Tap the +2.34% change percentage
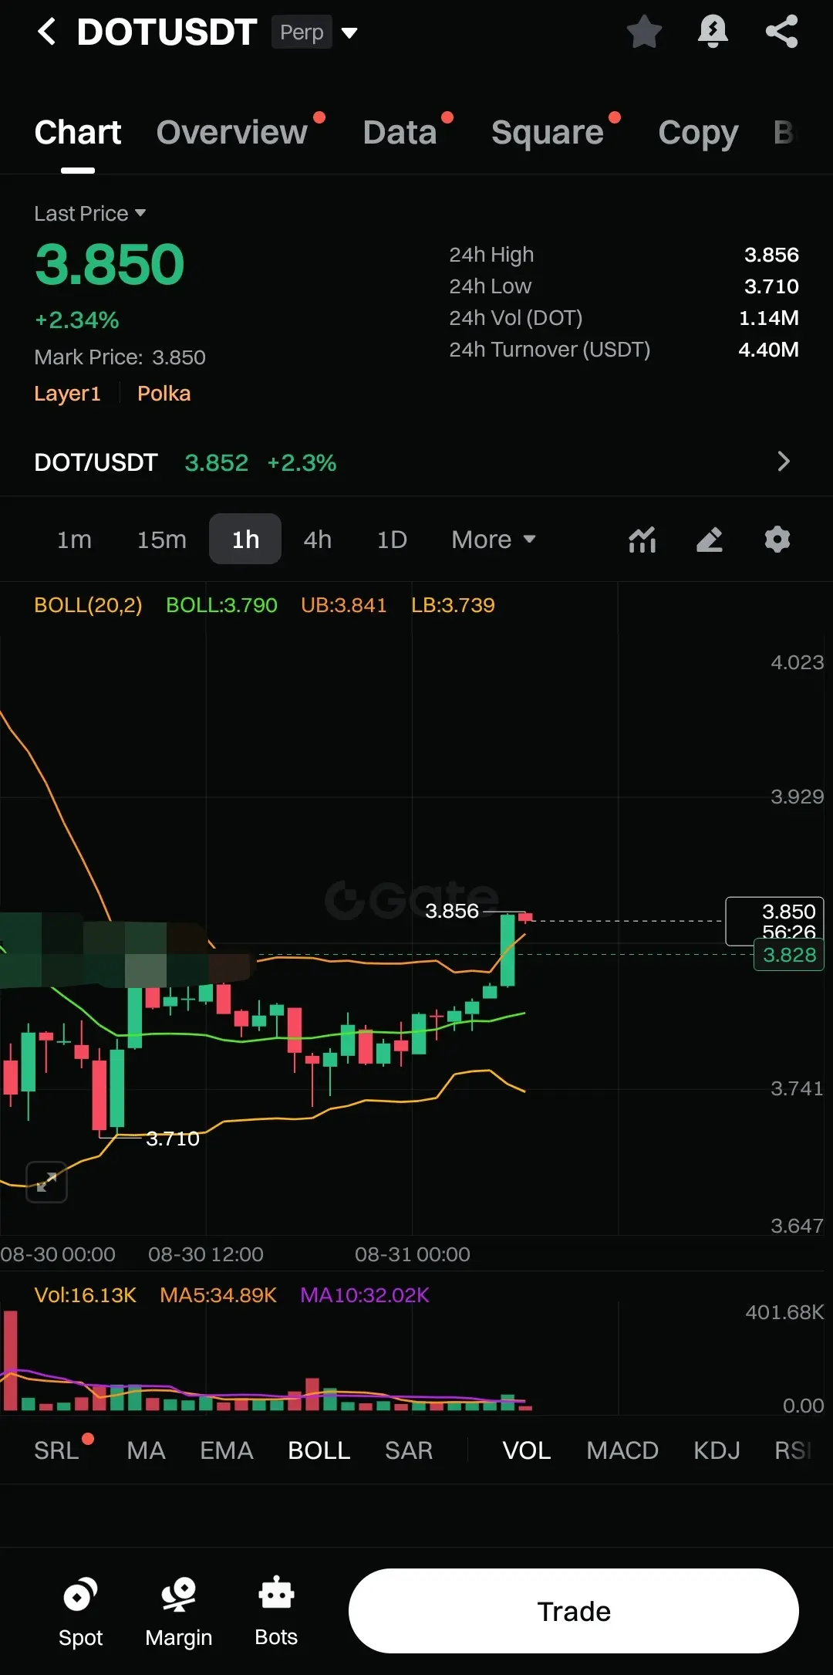 point(77,320)
